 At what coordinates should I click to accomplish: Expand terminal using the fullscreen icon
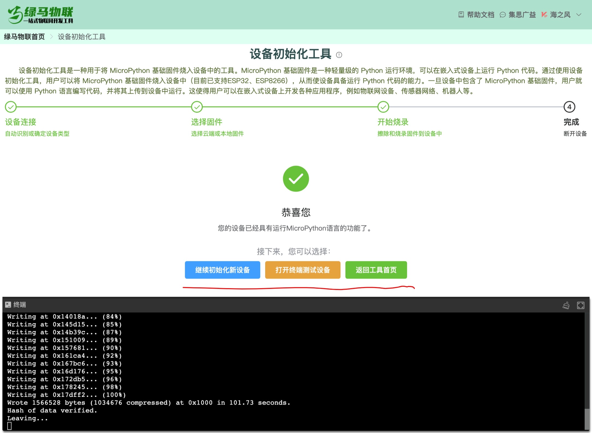(581, 305)
